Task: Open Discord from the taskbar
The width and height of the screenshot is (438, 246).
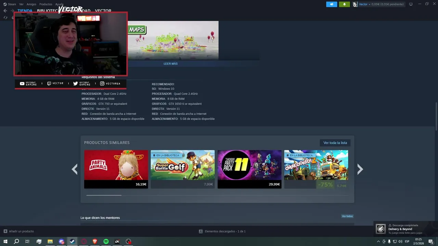Action: [61, 242]
